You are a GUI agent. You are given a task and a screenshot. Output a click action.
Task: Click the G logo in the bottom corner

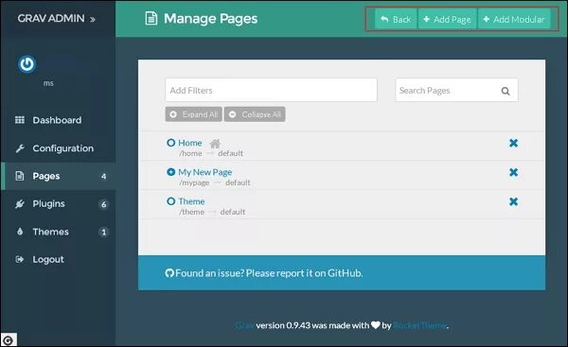(x=8, y=340)
